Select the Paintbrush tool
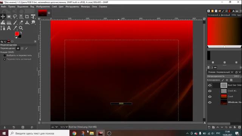Image resolution: width=242 pixels, height=136 pixels. pos(15,22)
